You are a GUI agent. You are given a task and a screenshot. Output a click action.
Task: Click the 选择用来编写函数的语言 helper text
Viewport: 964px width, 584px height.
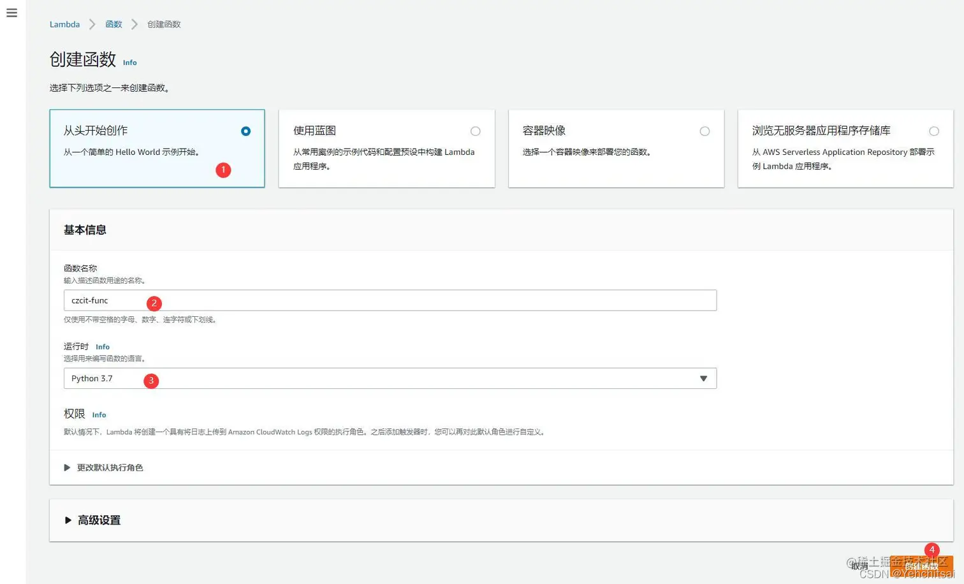point(106,359)
